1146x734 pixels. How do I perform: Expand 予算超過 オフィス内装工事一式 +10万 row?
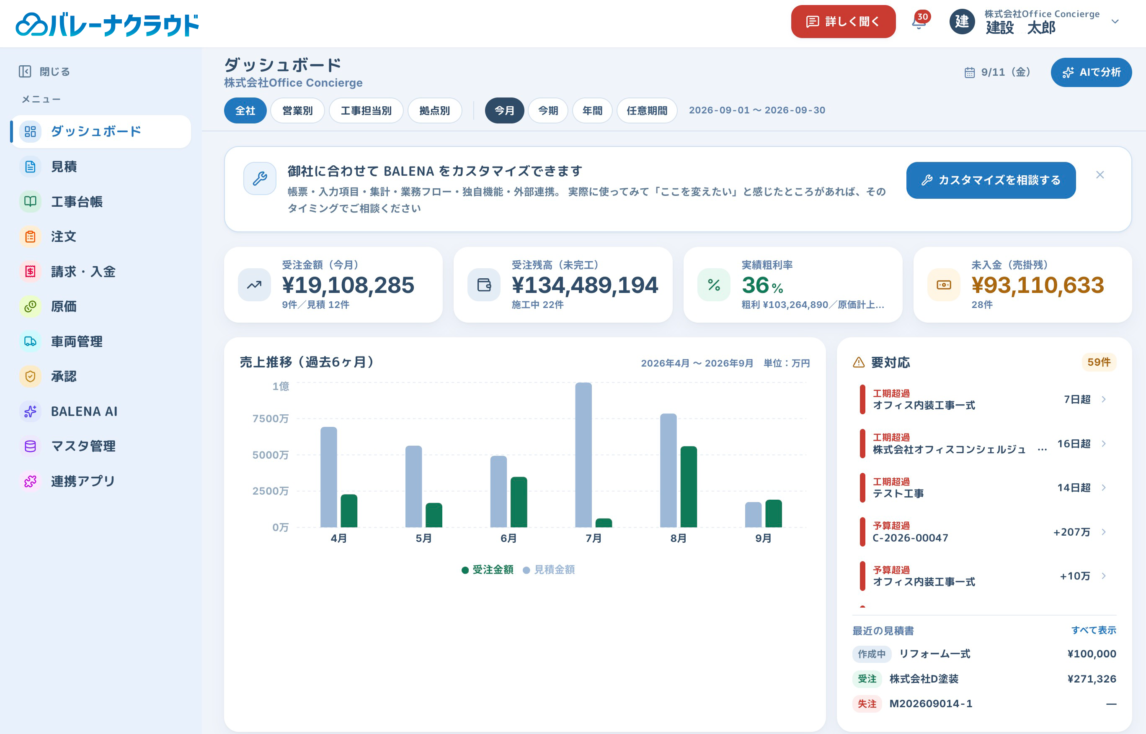click(x=984, y=576)
